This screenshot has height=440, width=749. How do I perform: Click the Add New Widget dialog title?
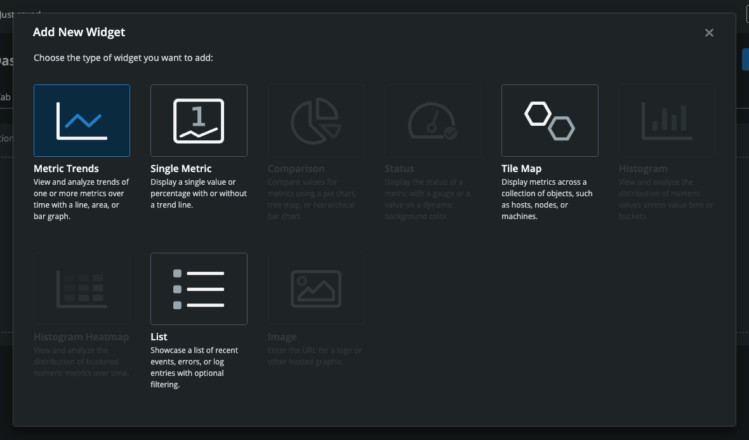(x=79, y=32)
